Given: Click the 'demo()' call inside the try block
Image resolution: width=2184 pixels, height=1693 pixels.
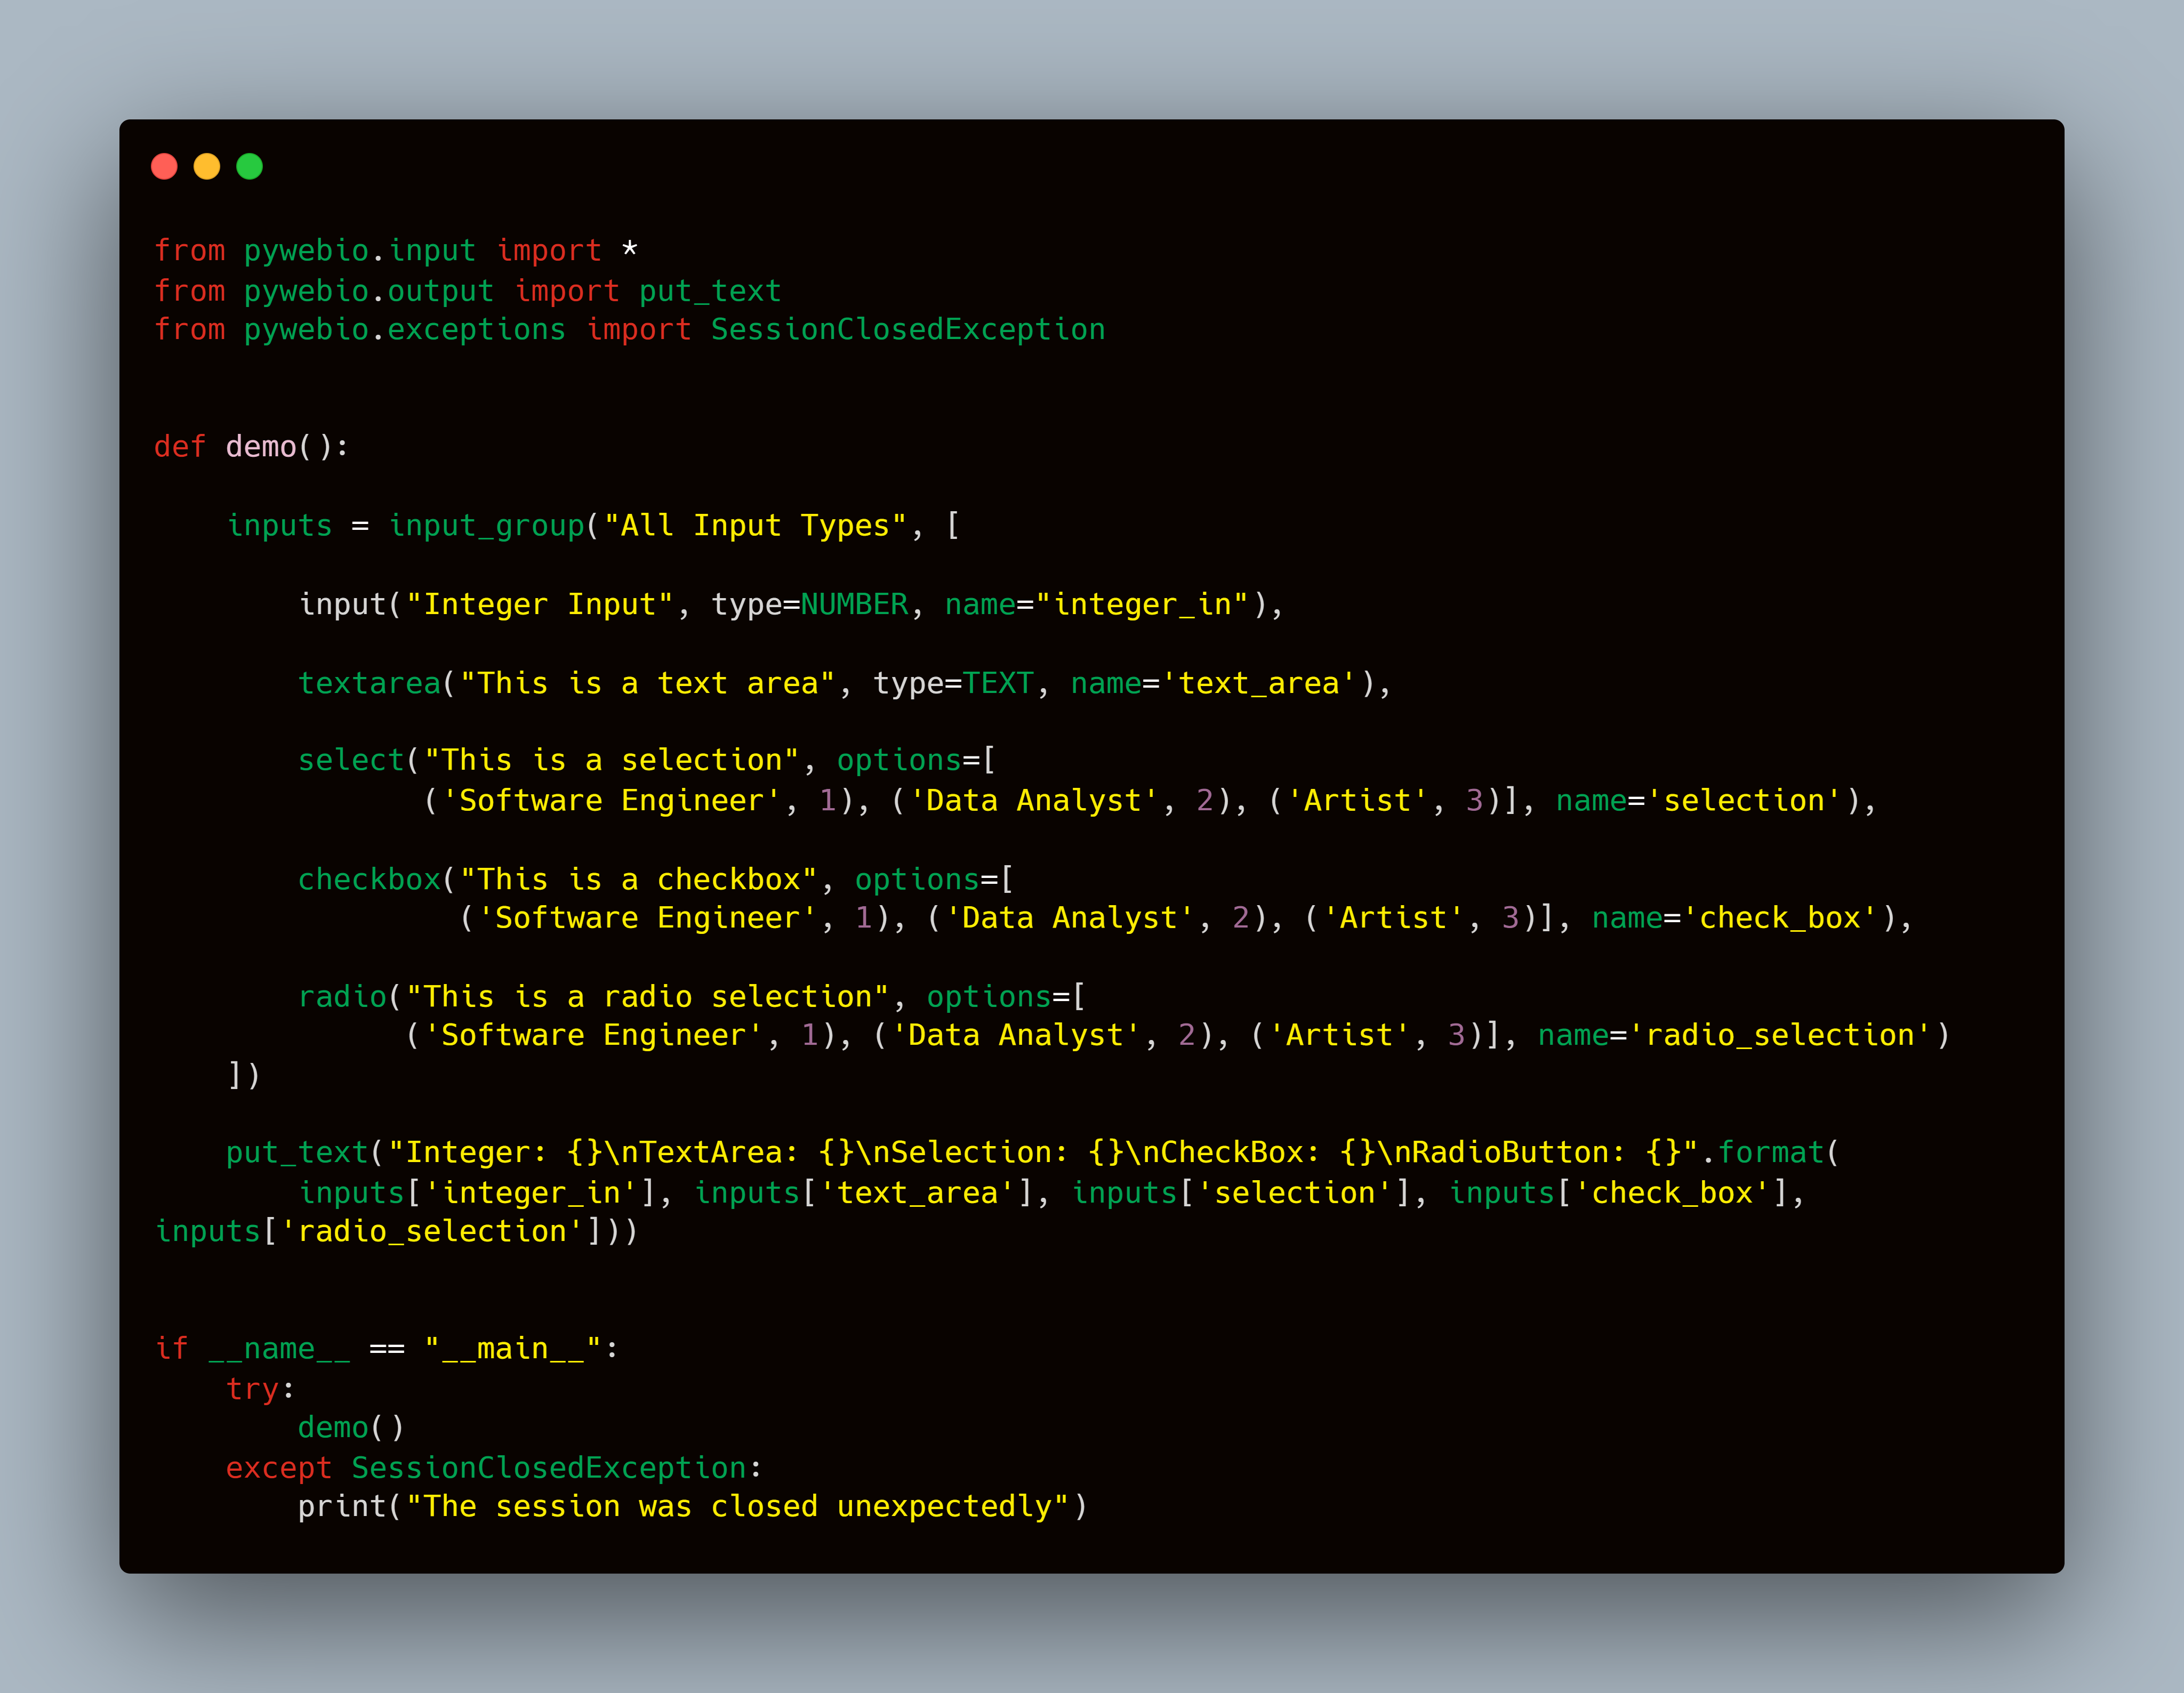Looking at the screenshot, I should coord(351,1428).
